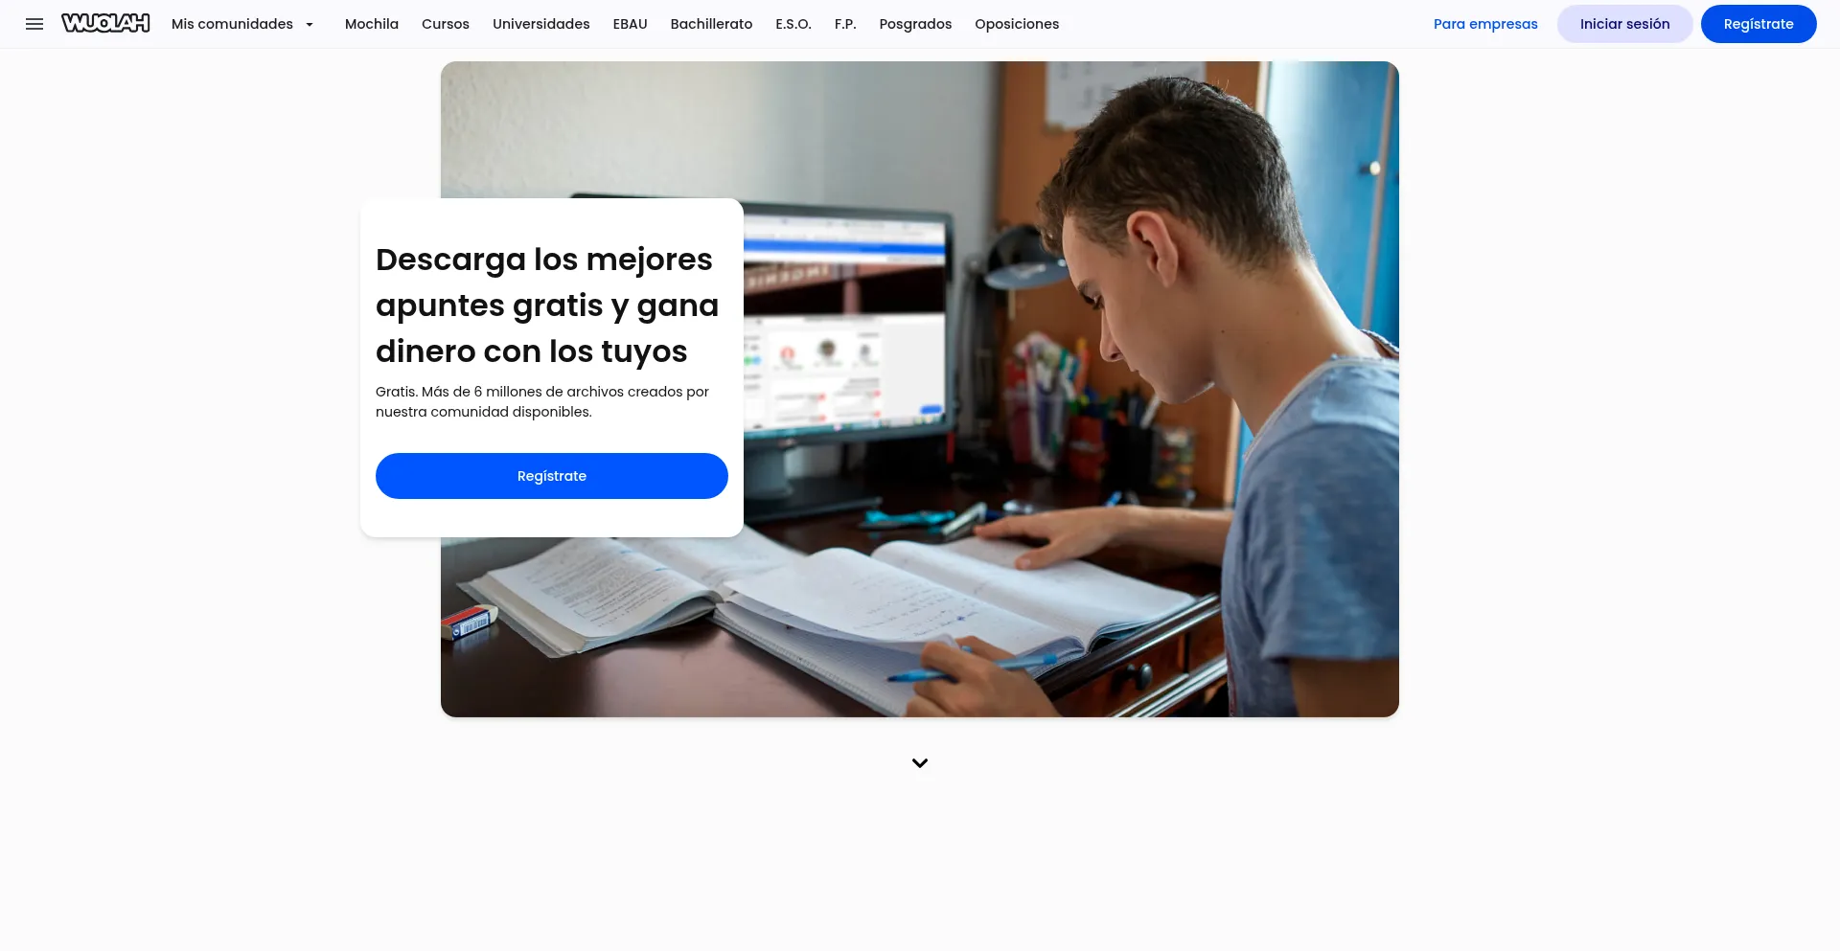The height and width of the screenshot is (951, 1840).
Task: Click Regístrate in the top header
Action: 1759,24
